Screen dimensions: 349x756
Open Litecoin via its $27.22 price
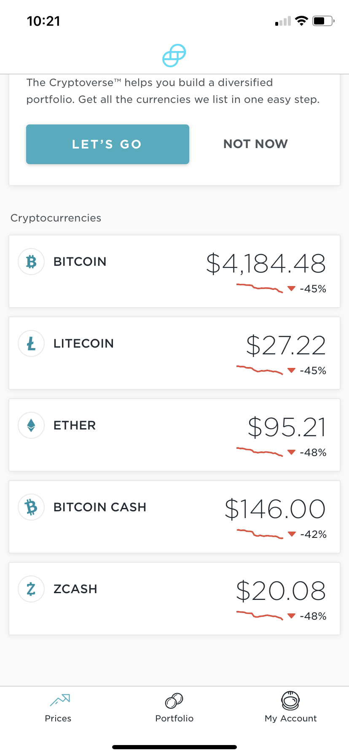(x=286, y=346)
